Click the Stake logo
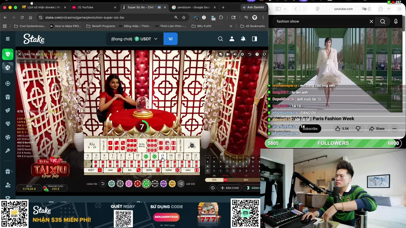Viewport: 406px width, 228px height. 34,39
